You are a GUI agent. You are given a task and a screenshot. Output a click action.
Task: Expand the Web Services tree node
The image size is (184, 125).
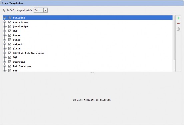[x=4, y=66]
